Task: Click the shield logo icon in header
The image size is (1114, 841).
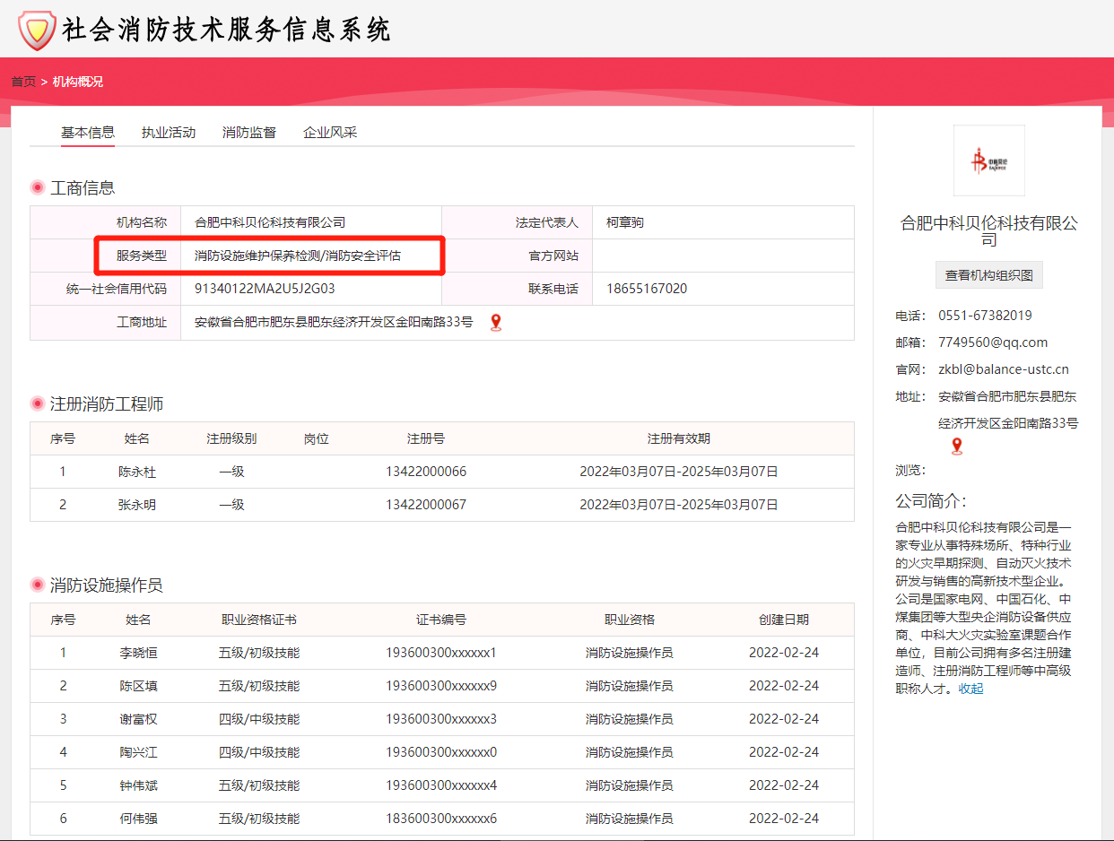Action: pyautogui.click(x=38, y=30)
